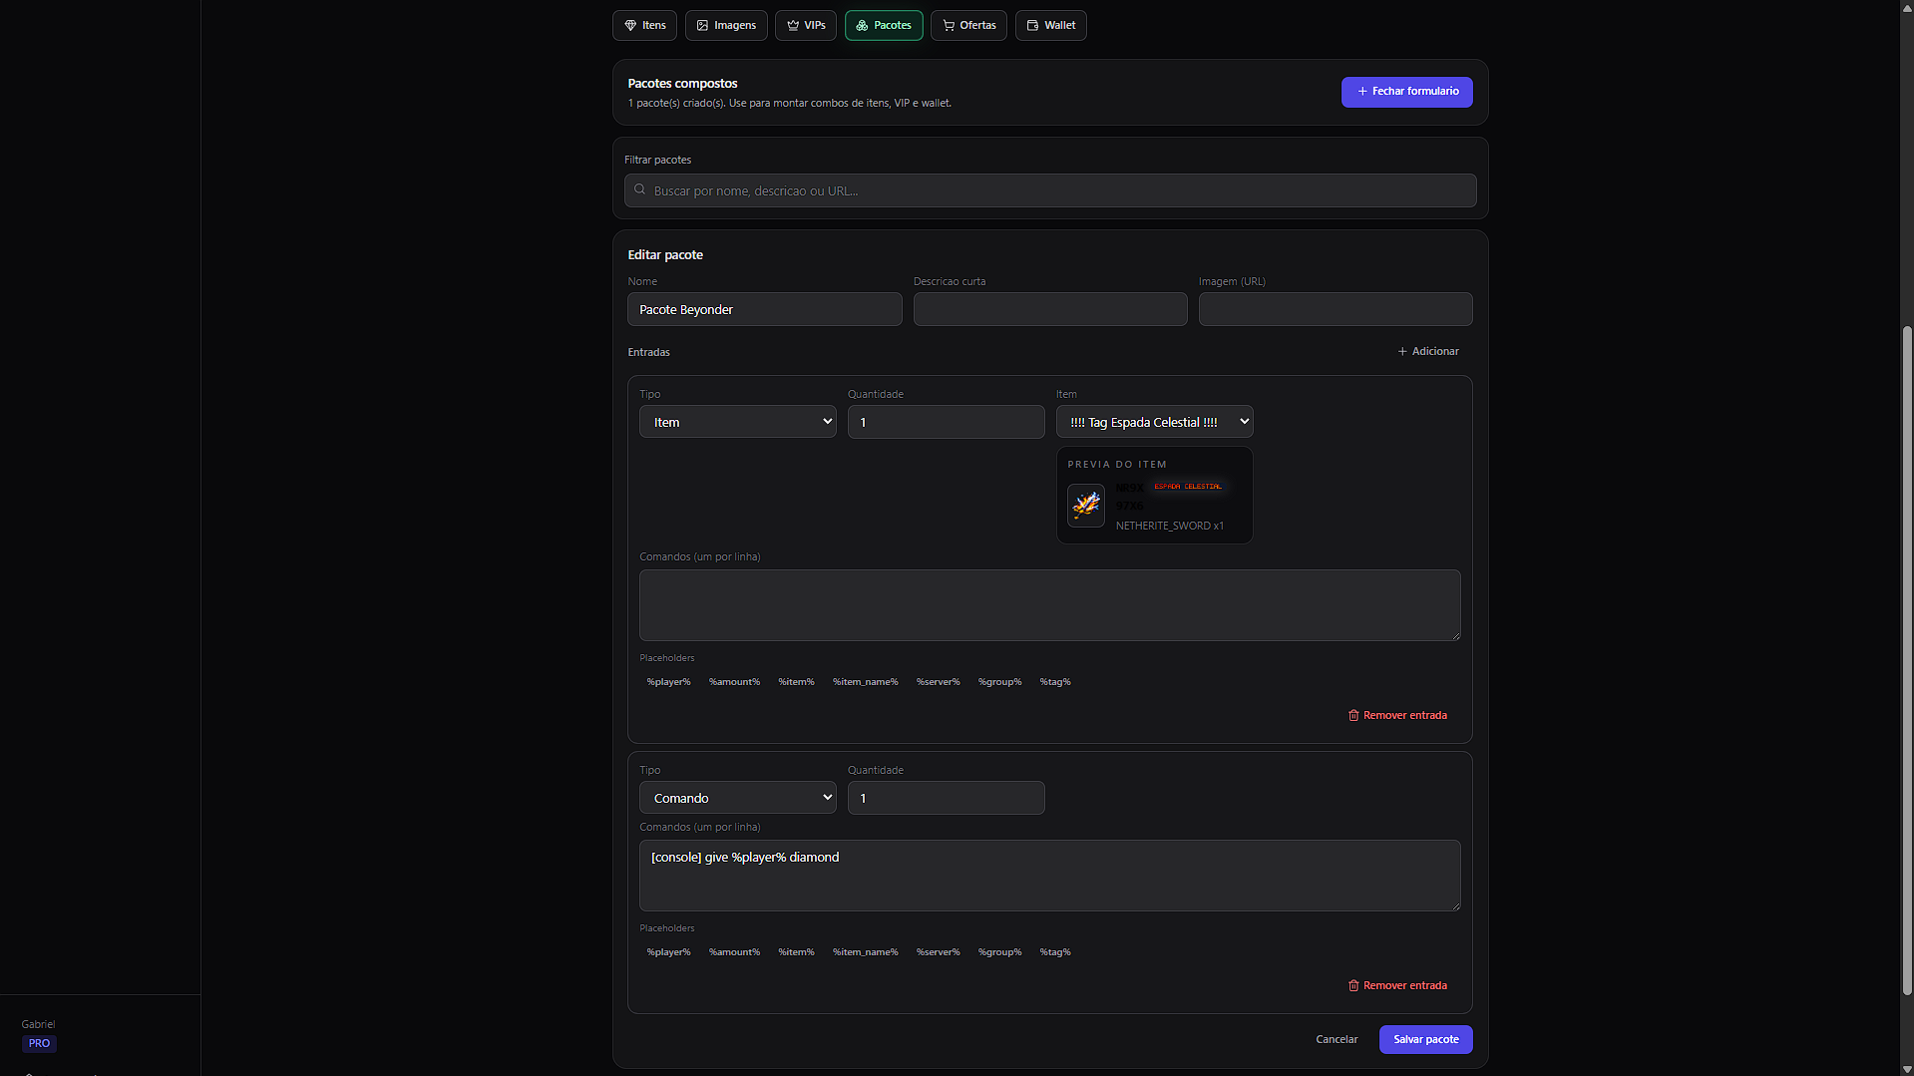The height and width of the screenshot is (1076, 1914).
Task: Click the Cancelar button
Action: click(x=1336, y=1039)
